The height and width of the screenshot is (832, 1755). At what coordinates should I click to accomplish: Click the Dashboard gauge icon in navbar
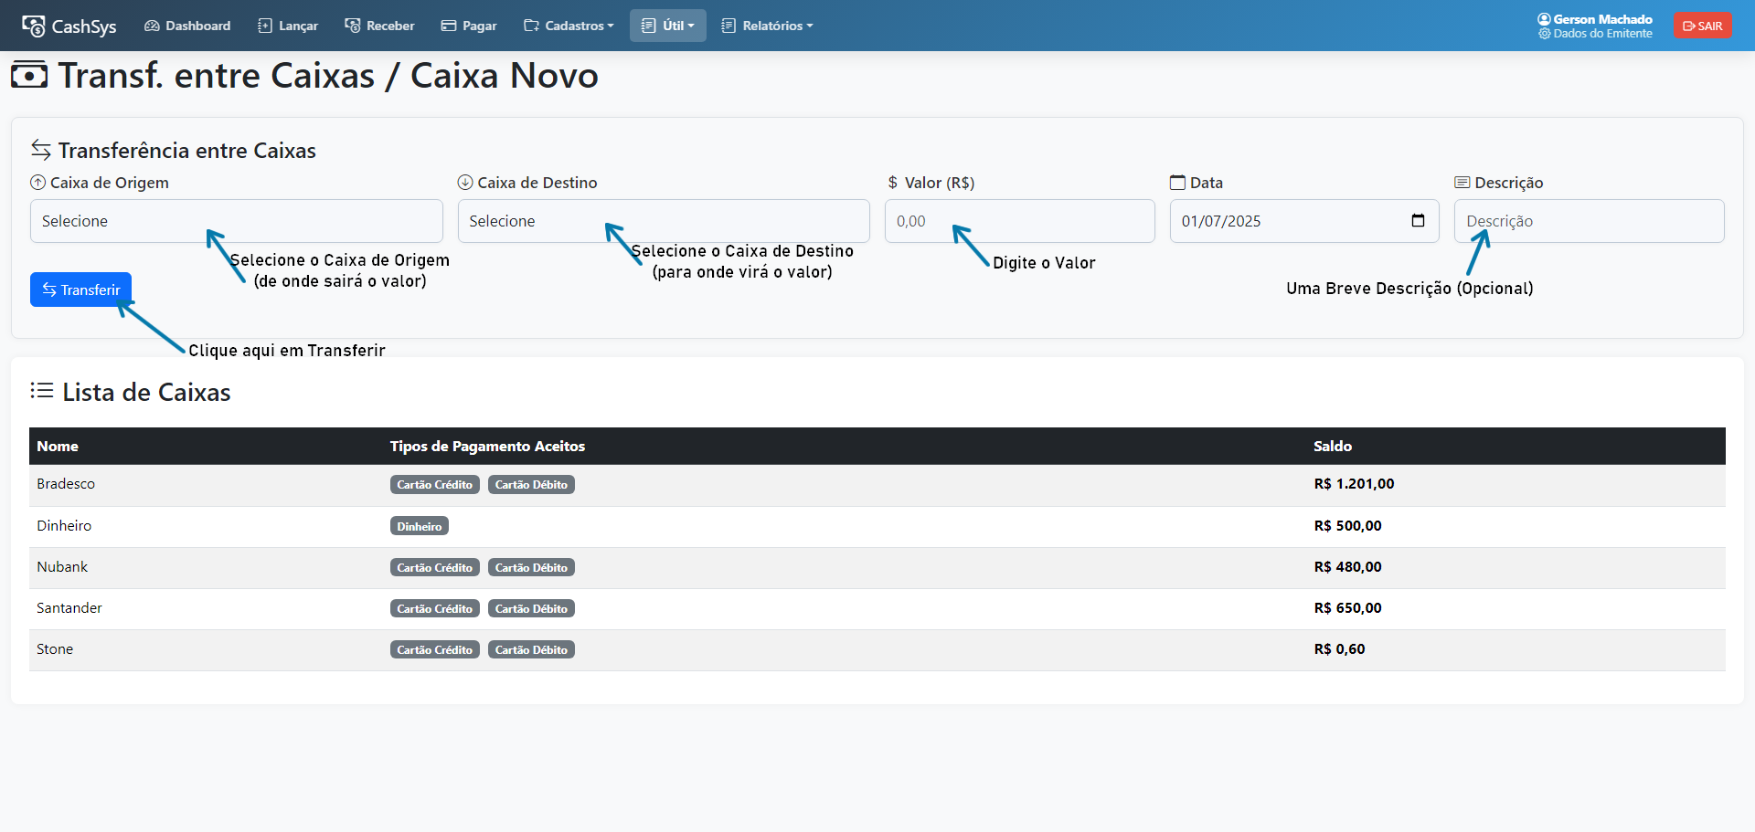pos(152,26)
